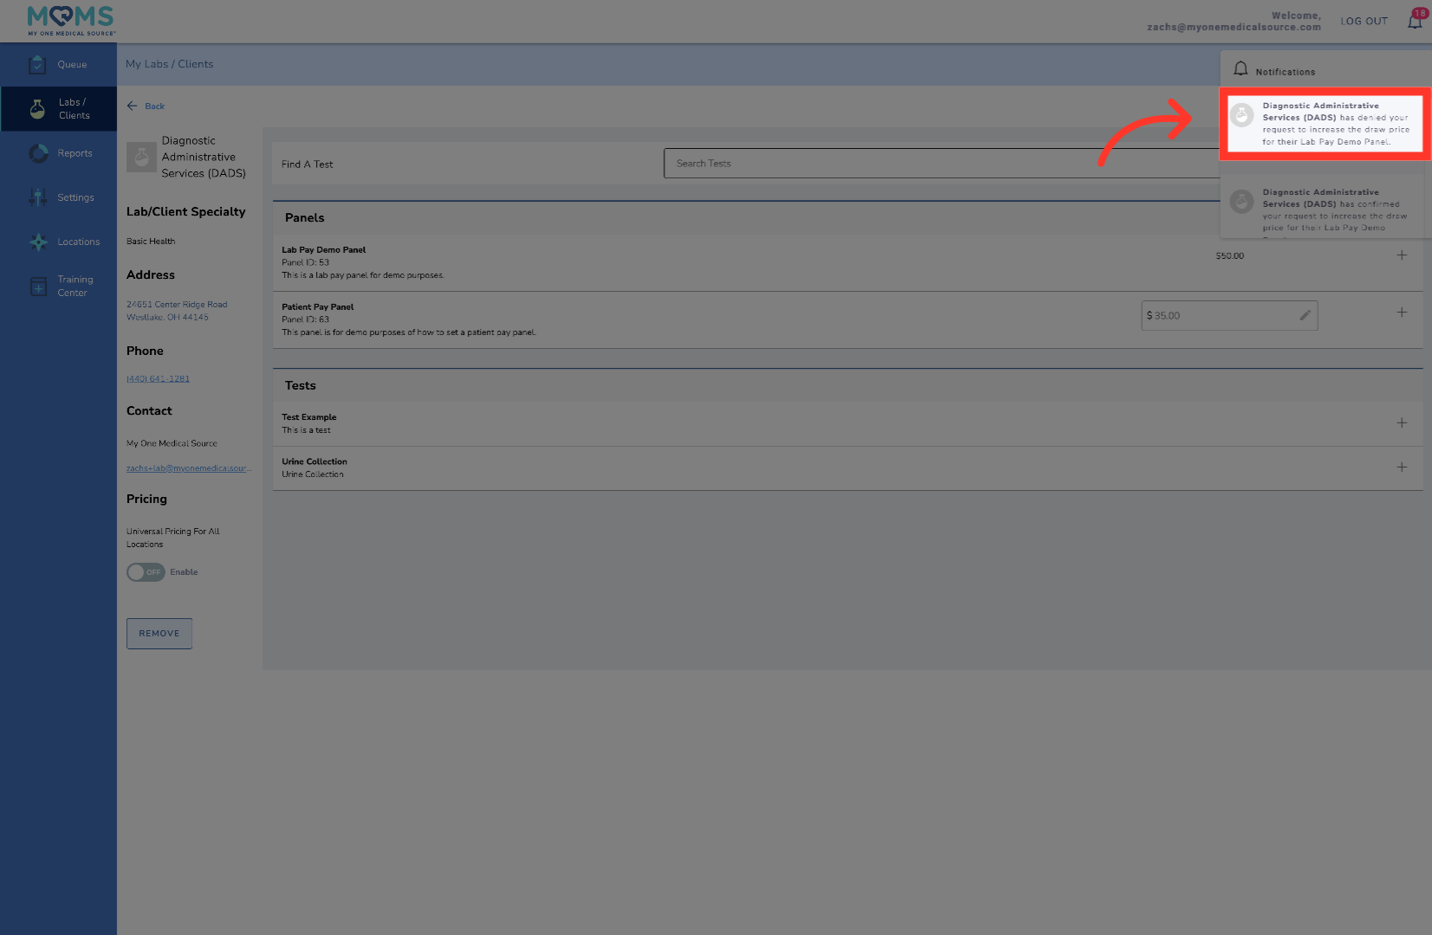Screen dimensions: 1432x935
Task: Click the MOMS logo
Action: point(69,20)
